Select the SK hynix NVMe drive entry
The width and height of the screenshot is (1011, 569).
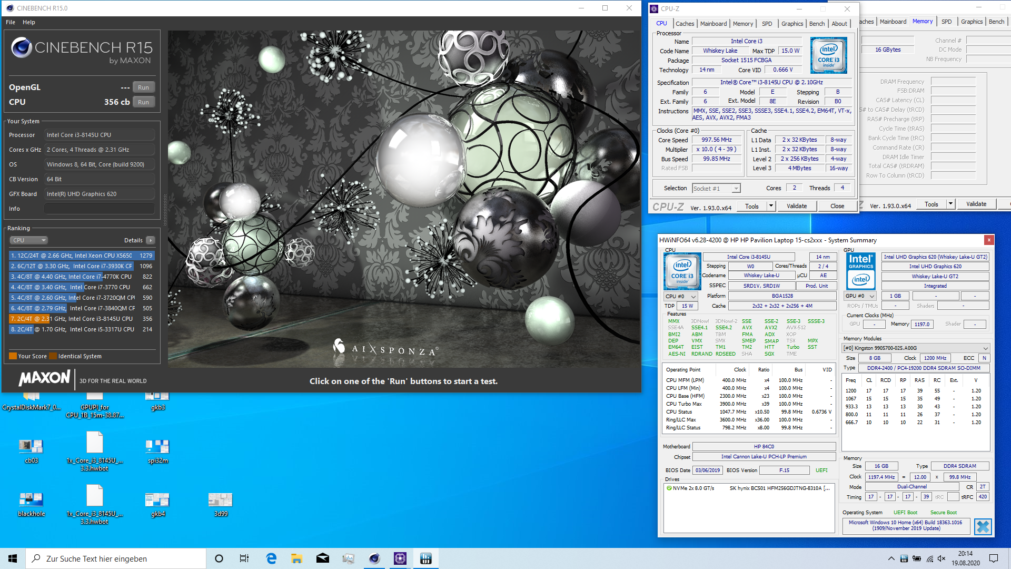tap(748, 488)
